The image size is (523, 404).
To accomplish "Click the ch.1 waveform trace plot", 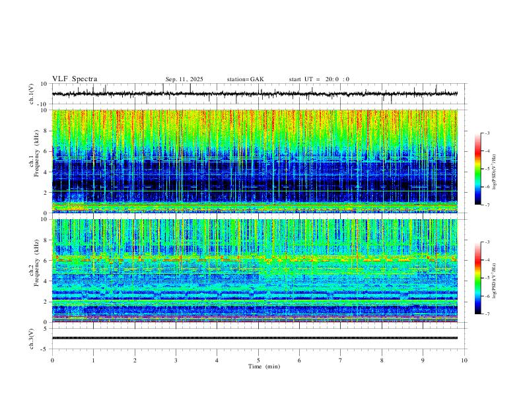I will pyautogui.click(x=255, y=94).
